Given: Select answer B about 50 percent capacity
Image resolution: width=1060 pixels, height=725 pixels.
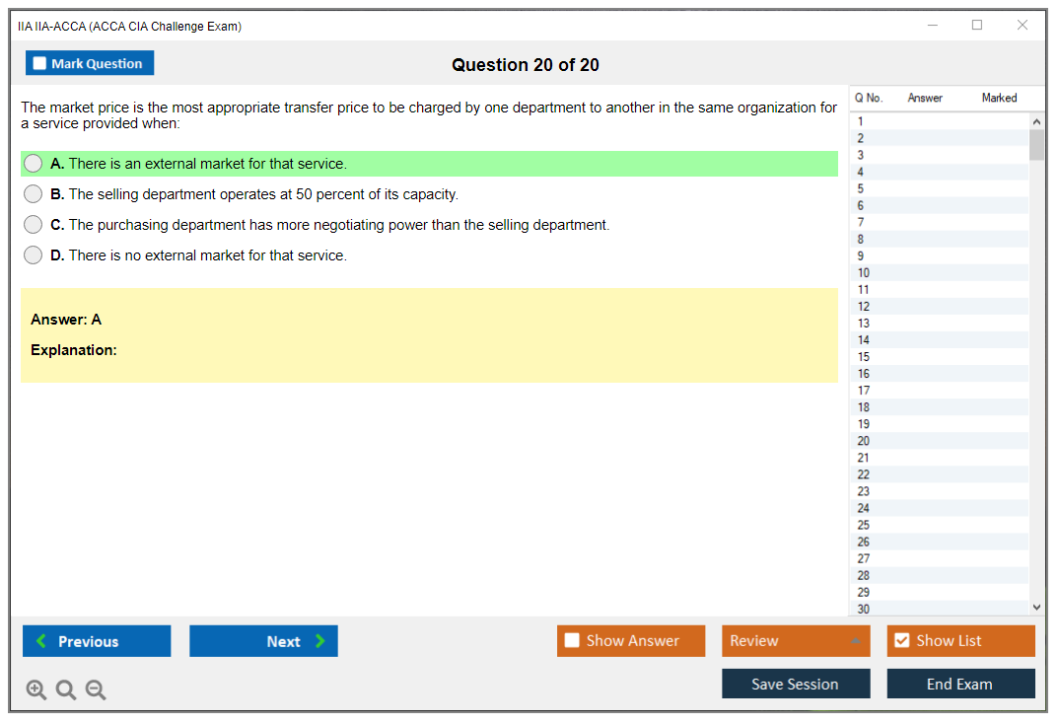Looking at the screenshot, I should pos(34,194).
